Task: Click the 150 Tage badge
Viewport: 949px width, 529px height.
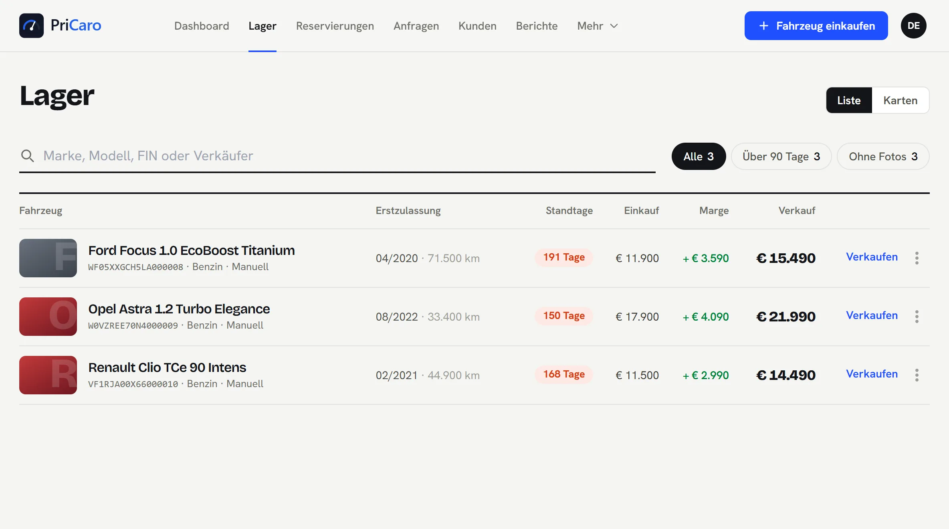Action: point(564,316)
